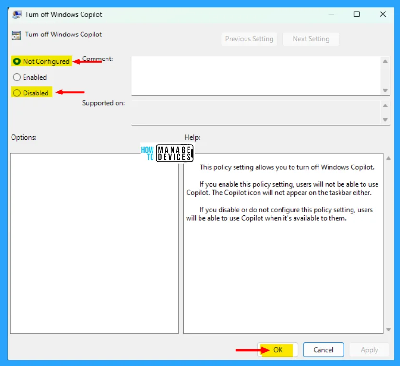Click help paragraph 'If you enable this policy'
Image resolution: width=400 pixels, height=366 pixels.
point(282,188)
